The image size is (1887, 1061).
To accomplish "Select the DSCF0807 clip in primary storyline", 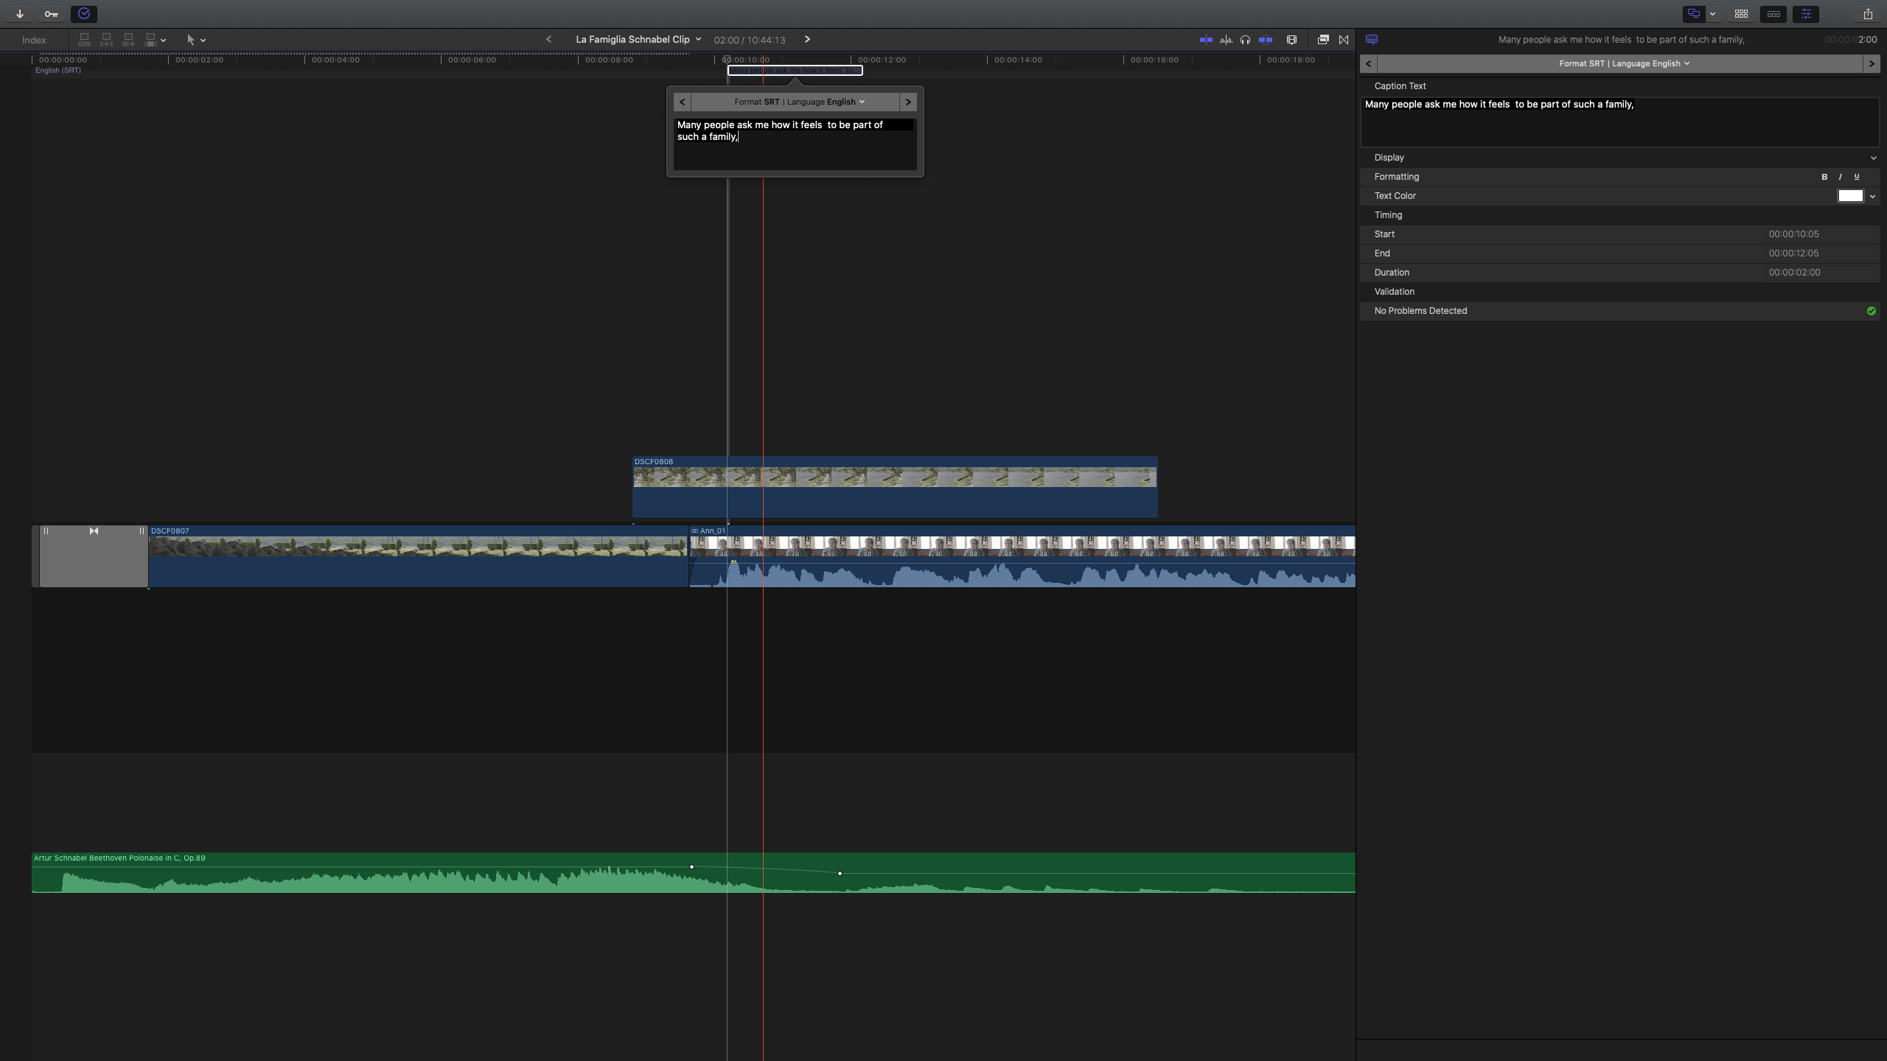I will (x=418, y=556).
